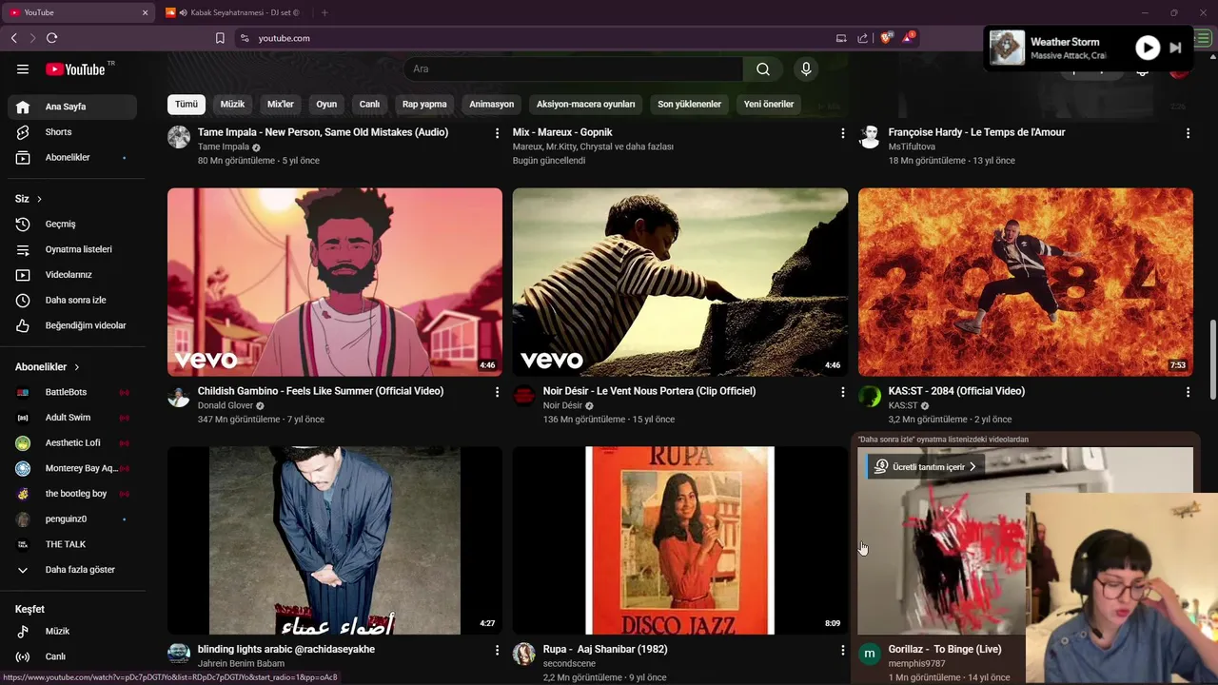Select Aksiyon-macera oyunları chip
Viewport: 1218px width, 685px height.
[x=585, y=104]
